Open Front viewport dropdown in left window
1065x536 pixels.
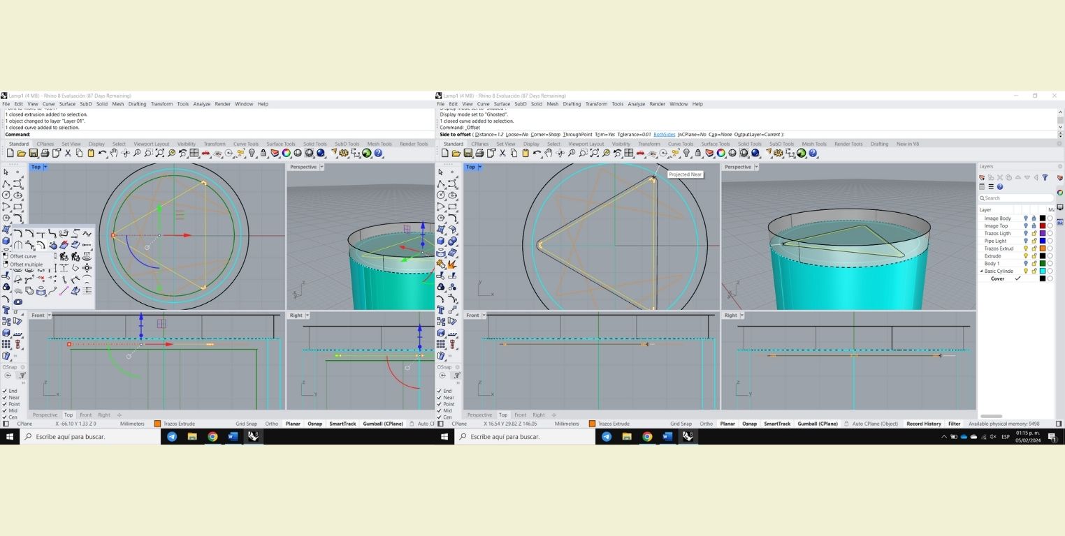50,315
